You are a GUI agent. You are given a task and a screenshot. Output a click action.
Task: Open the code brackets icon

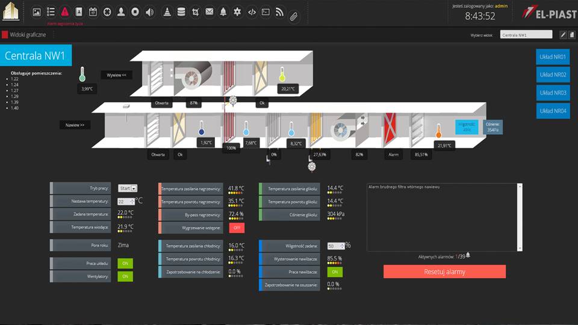tap(252, 11)
